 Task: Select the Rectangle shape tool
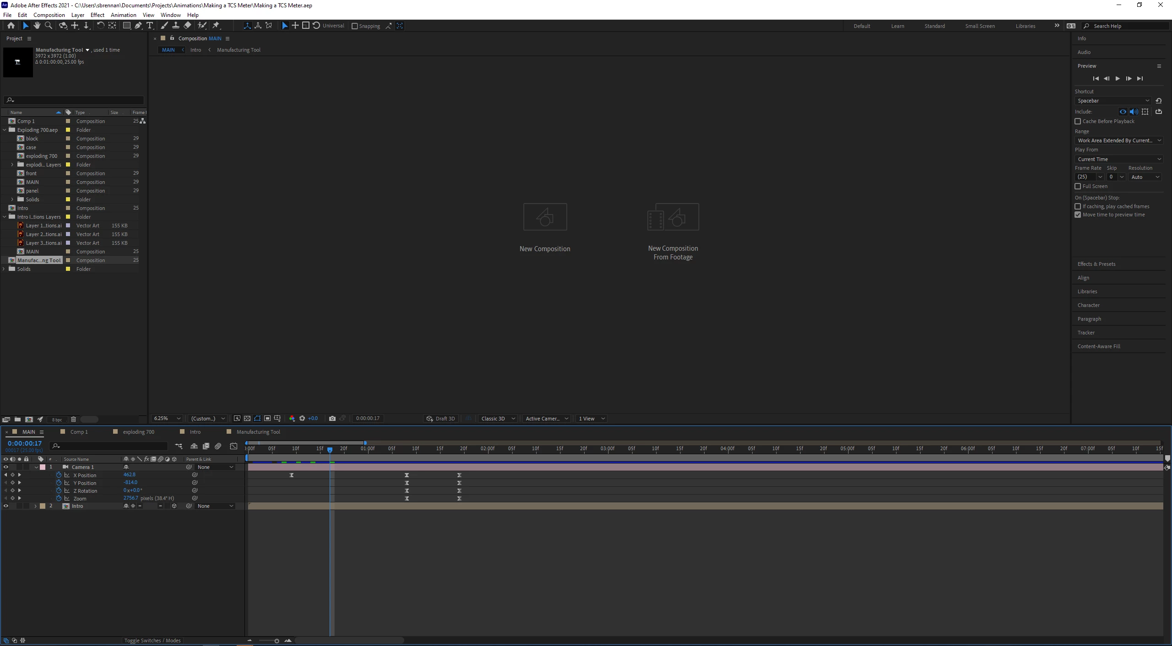coord(126,26)
